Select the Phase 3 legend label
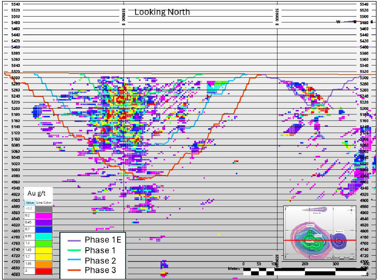The image size is (377, 280). 100,271
